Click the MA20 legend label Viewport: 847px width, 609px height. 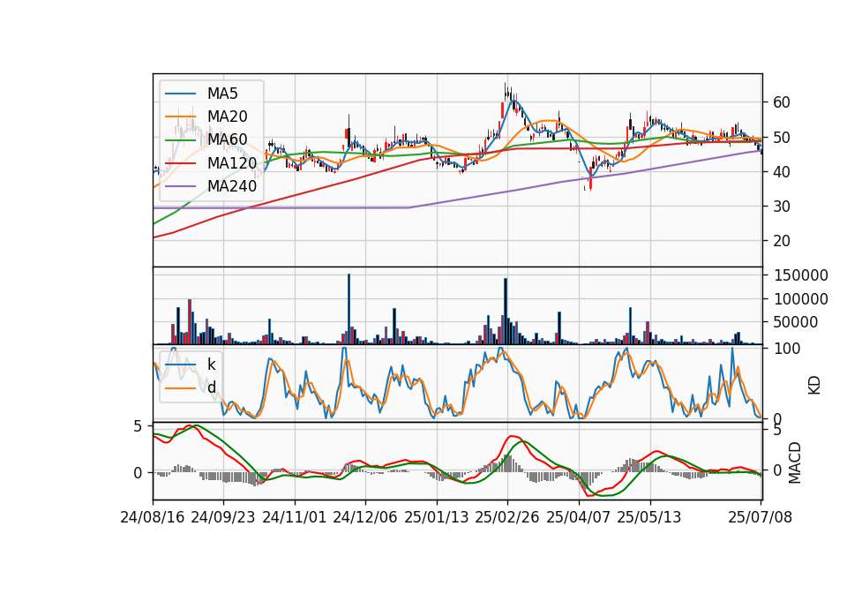pos(227,117)
